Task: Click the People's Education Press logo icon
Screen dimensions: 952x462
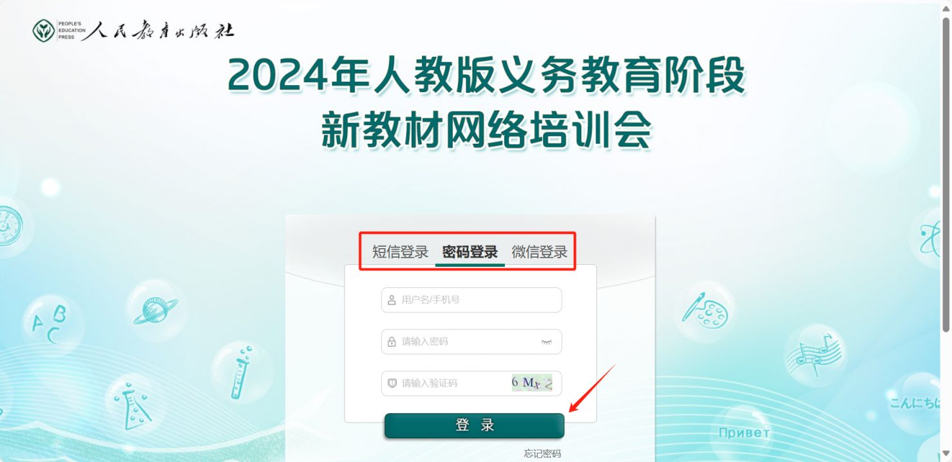Action: pos(44,30)
